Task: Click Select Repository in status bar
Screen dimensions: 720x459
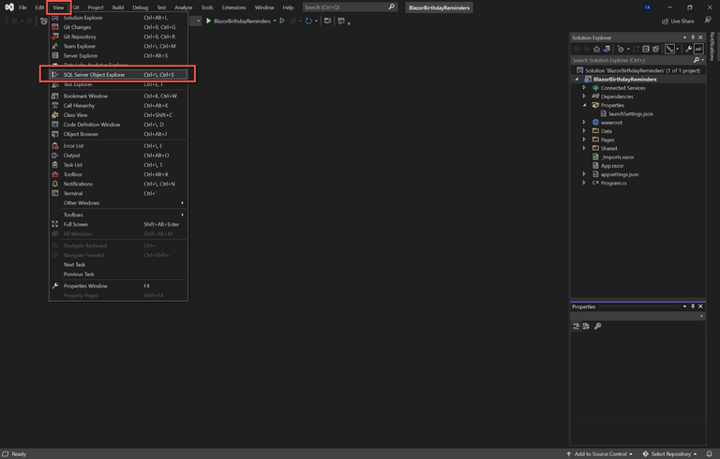Action: point(671,453)
